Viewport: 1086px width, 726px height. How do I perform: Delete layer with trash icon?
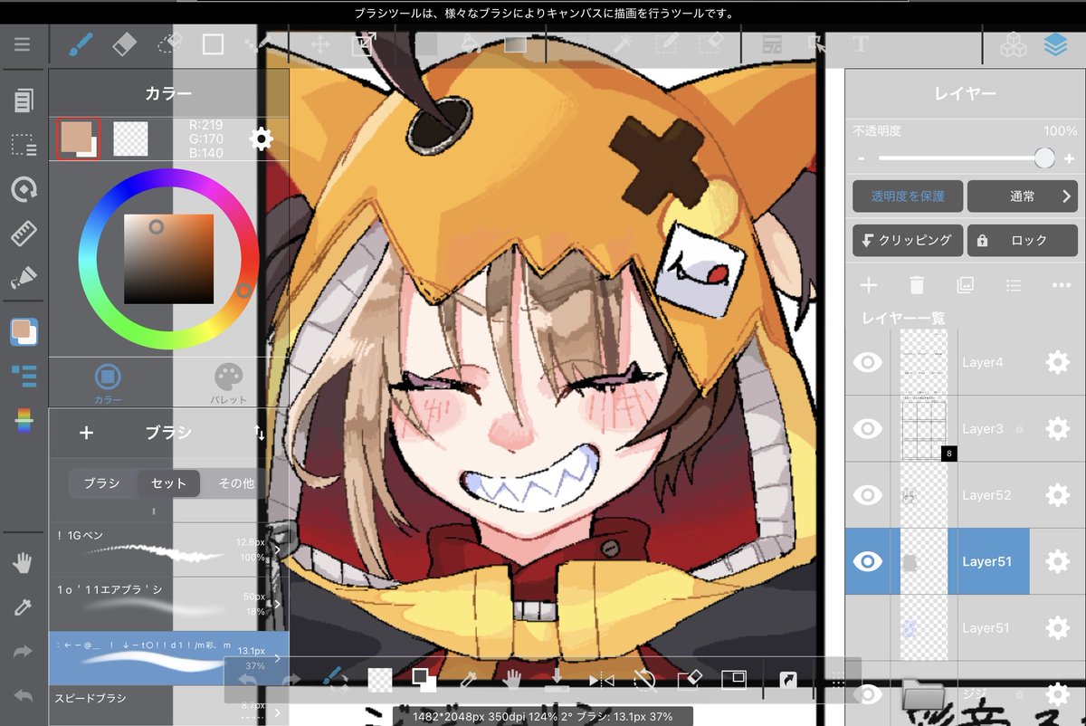coord(917,285)
